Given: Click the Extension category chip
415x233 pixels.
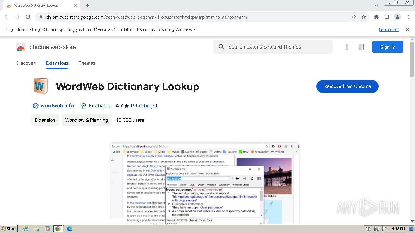Looking at the screenshot, I should pyautogui.click(x=45, y=120).
